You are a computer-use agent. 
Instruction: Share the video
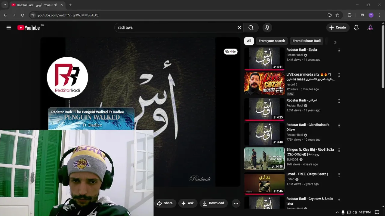tap(165, 203)
